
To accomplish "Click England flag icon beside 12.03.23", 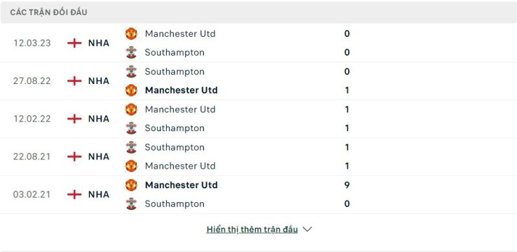I will point(74,43).
